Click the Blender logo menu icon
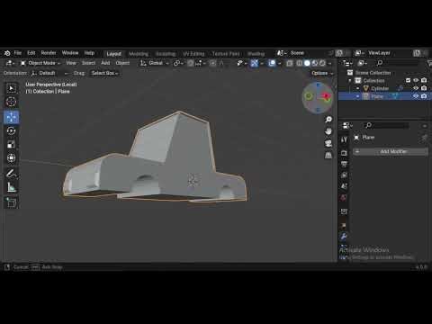 coord(7,53)
